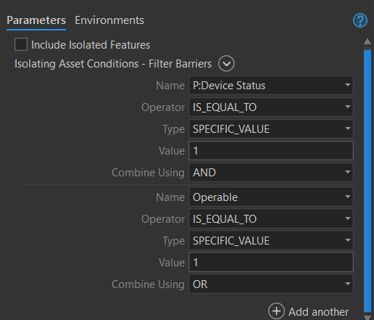Open first Operator IS_EQUAL_TO dropdown
The width and height of the screenshot is (374, 320).
point(271,107)
